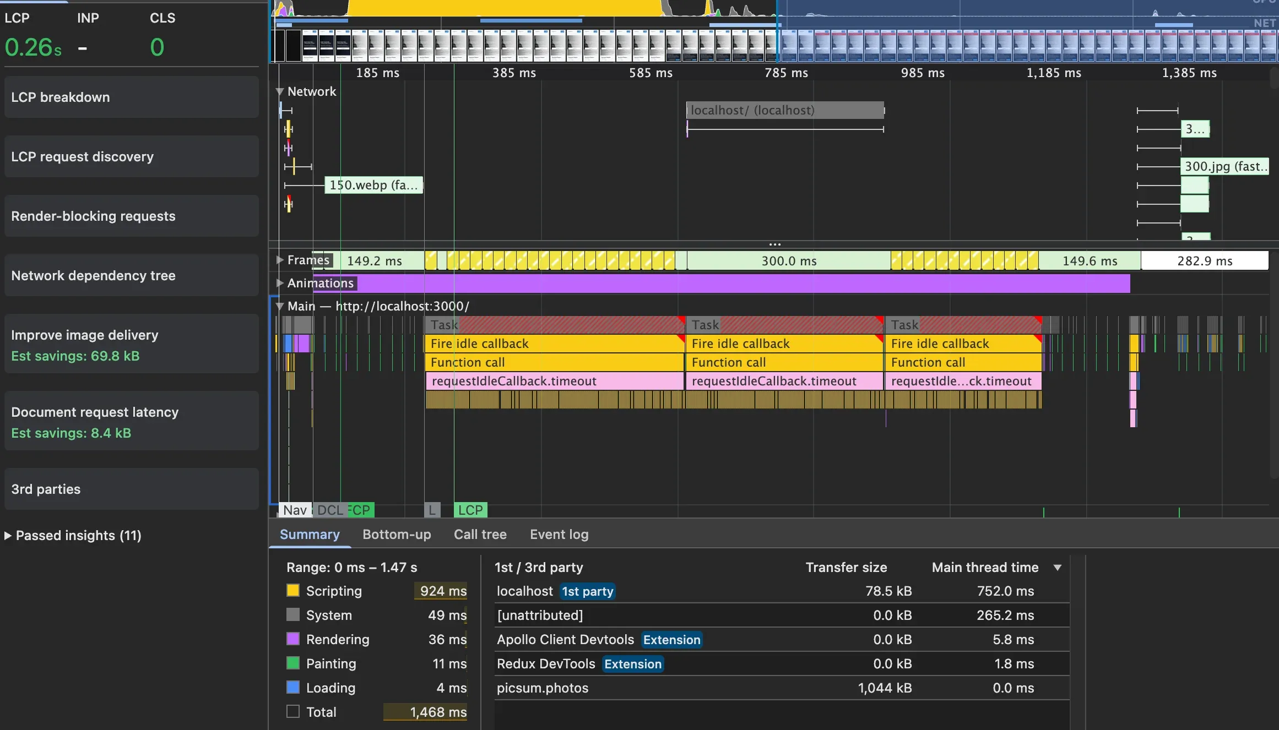Click the LCP timeline marker
The height and width of the screenshot is (730, 1279).
(470, 510)
